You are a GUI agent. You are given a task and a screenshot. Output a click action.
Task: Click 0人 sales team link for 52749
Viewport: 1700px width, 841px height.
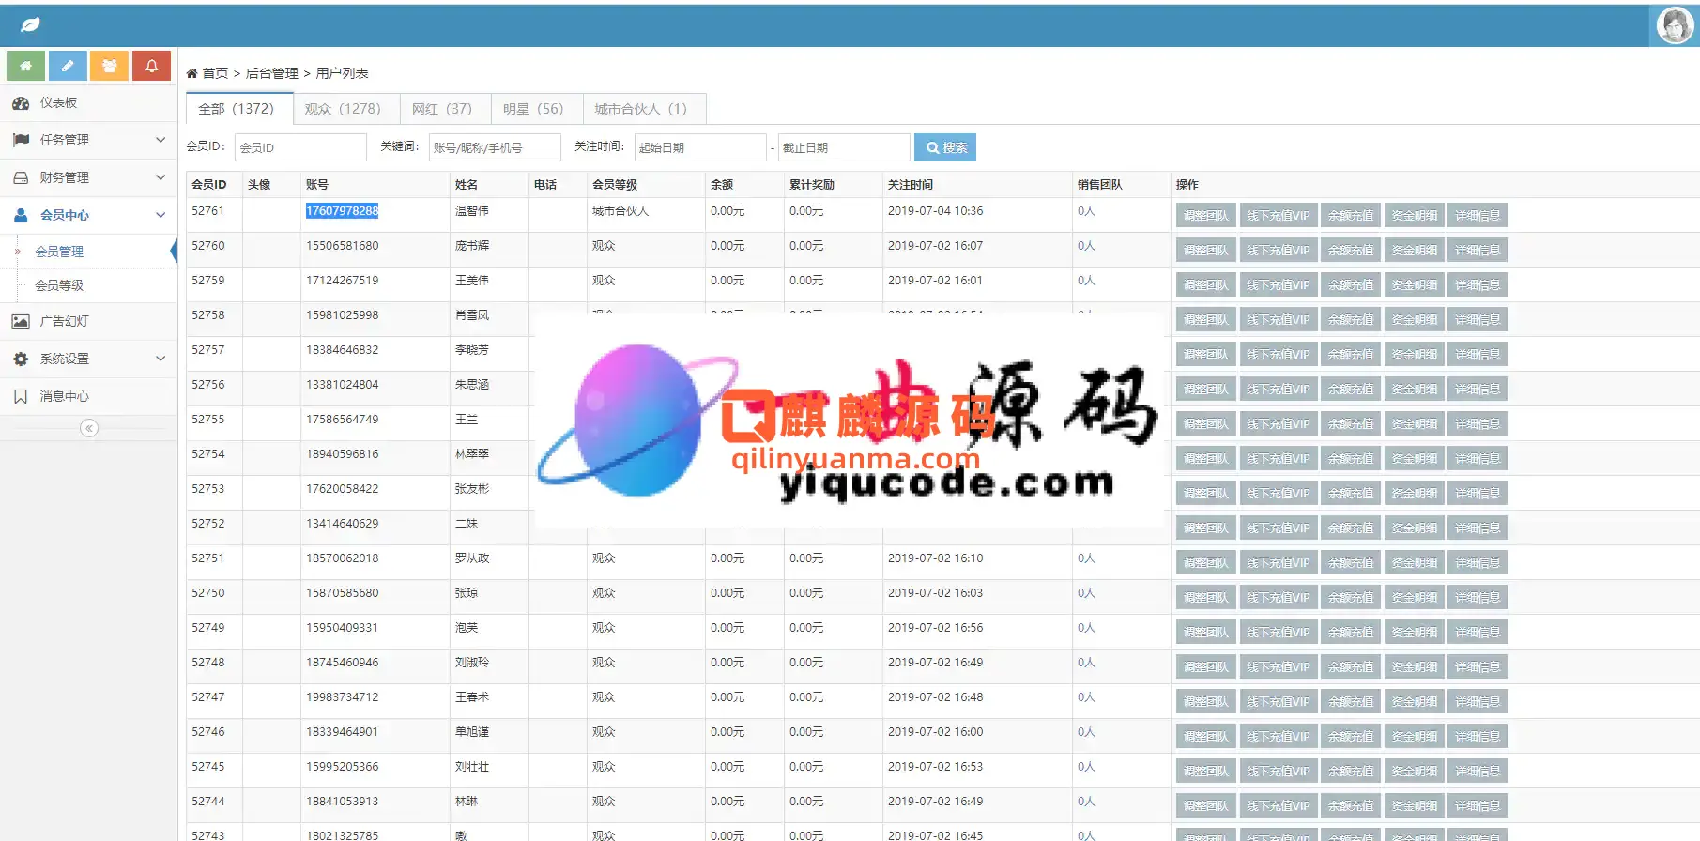(x=1086, y=628)
